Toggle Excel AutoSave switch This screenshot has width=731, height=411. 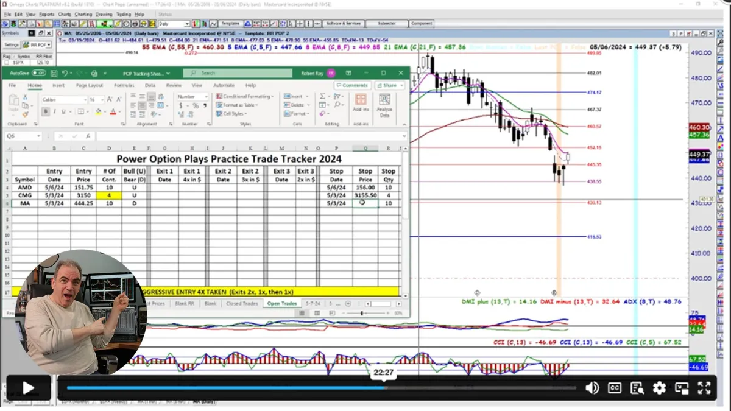(38, 73)
